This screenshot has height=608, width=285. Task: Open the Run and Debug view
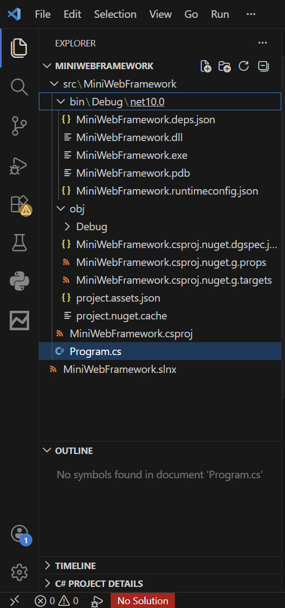19,166
